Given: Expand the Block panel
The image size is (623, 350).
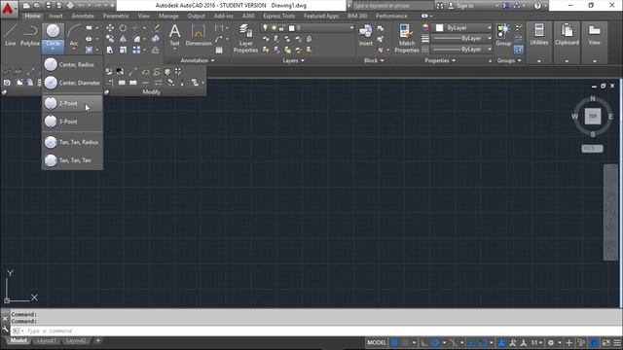Looking at the screenshot, I should (374, 60).
